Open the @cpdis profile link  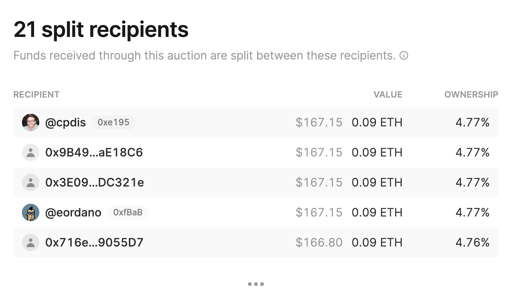(x=65, y=122)
